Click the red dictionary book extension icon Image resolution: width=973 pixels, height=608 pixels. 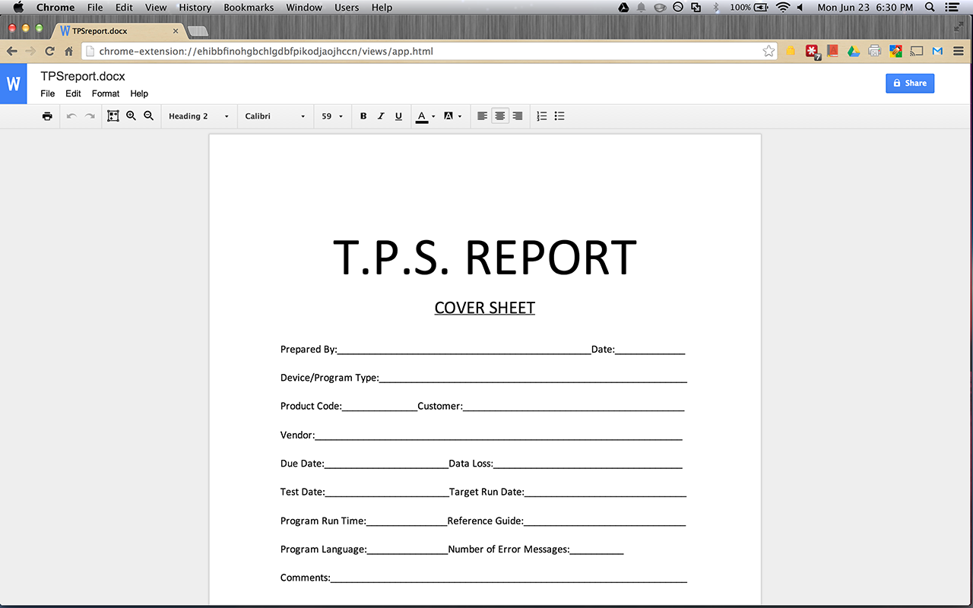pos(833,51)
